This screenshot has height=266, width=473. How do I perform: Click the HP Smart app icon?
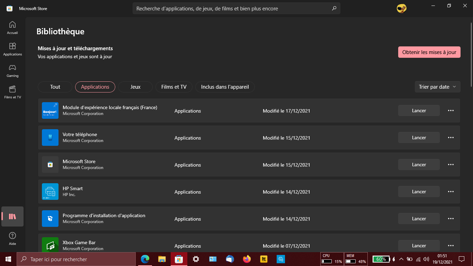click(50, 192)
